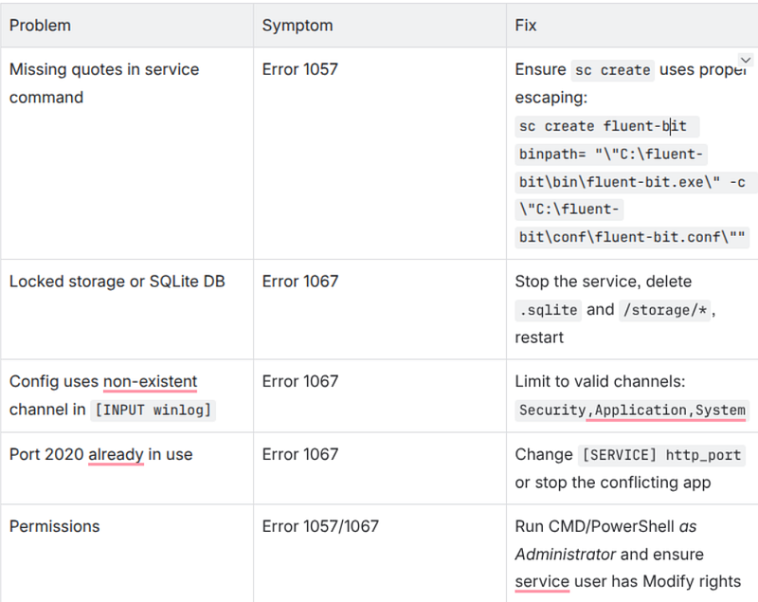This screenshot has height=602, width=758.
Task: Click the 'binpath=' code line
Action: (x=611, y=155)
